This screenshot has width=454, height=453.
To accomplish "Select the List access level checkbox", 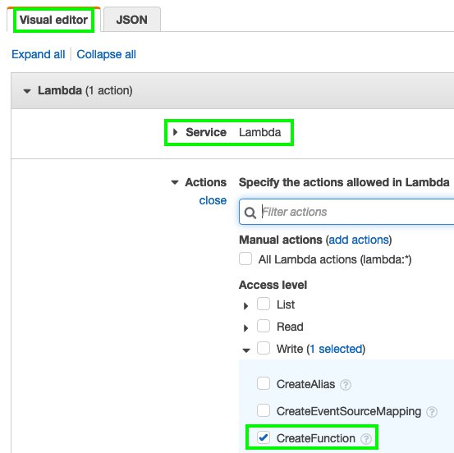I will coord(264,304).
